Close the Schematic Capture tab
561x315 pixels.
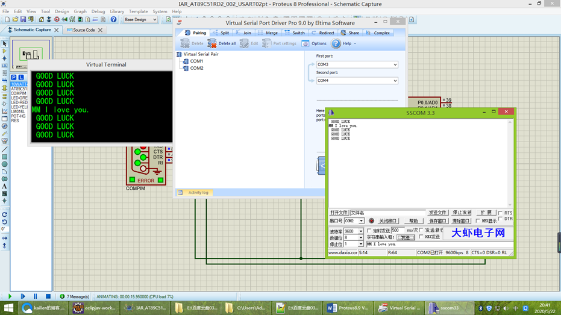coord(57,30)
